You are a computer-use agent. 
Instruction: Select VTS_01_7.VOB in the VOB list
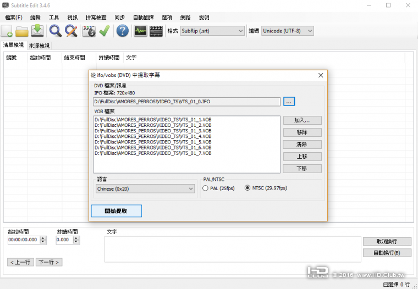153,153
